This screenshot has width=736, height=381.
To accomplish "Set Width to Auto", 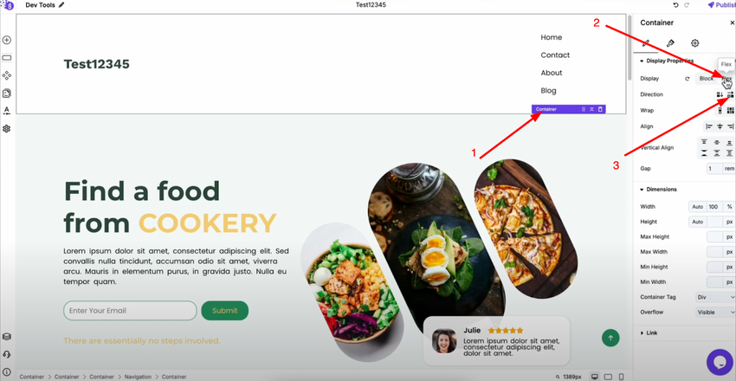I will 698,206.
